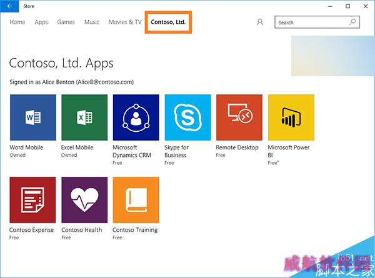The height and width of the screenshot is (278, 375).
Task: Click the Microsoft Dynamics CRM name label
Action: click(x=132, y=151)
